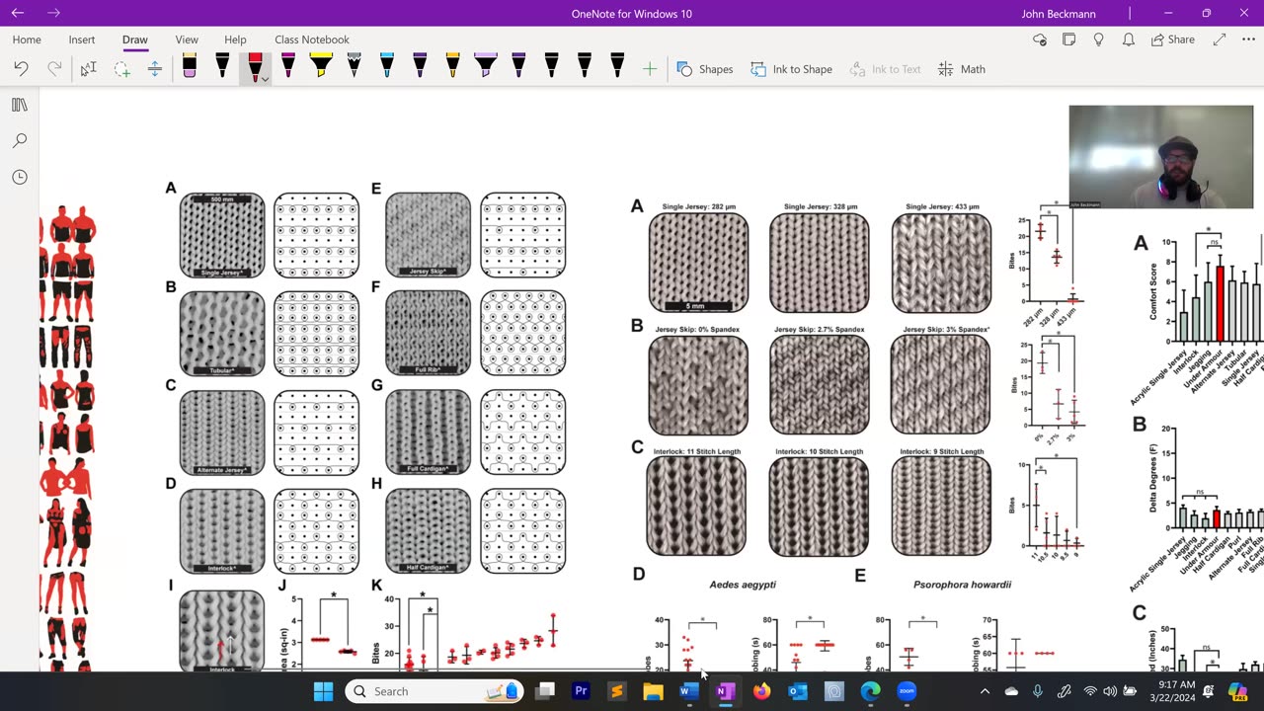Select the orange-yellow tipped pen
This screenshot has height=711, width=1264.
click(452, 66)
